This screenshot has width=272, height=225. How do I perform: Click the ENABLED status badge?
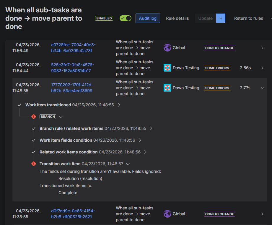[104, 18]
